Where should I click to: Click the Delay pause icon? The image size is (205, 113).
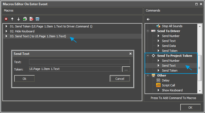point(158,80)
